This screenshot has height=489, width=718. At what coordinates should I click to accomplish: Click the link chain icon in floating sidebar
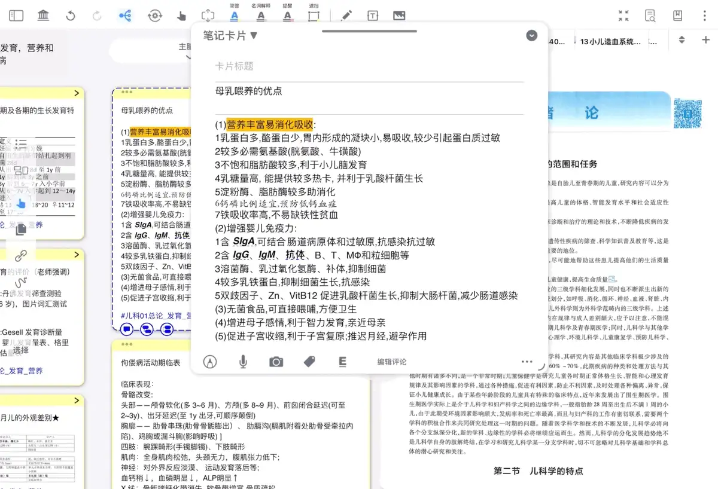(x=21, y=256)
